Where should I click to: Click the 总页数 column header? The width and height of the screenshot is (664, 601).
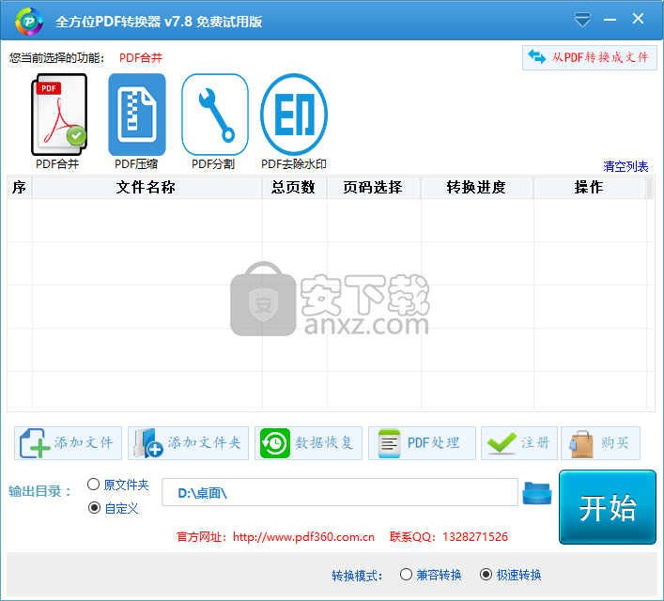tap(294, 187)
